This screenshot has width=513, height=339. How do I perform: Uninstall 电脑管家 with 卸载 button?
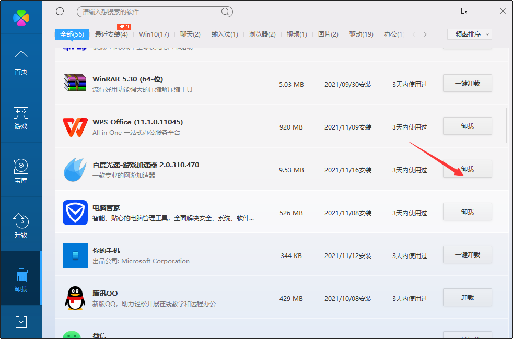[468, 212]
